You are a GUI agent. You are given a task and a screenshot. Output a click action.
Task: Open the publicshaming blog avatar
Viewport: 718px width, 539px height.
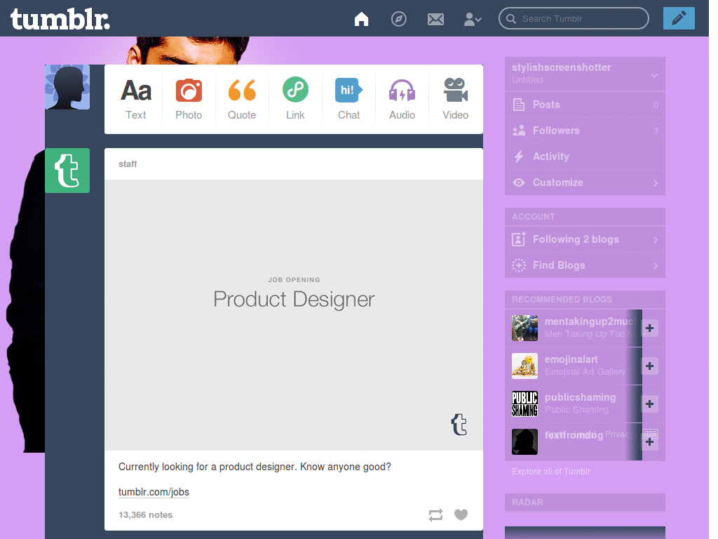[x=524, y=404]
